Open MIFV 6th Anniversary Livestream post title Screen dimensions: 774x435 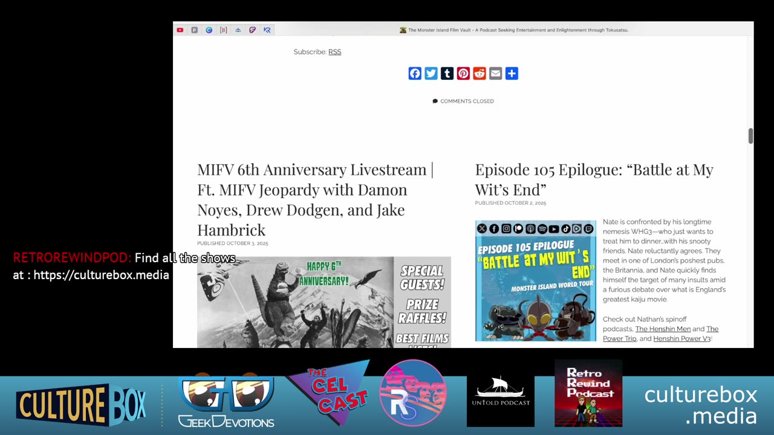click(x=315, y=199)
